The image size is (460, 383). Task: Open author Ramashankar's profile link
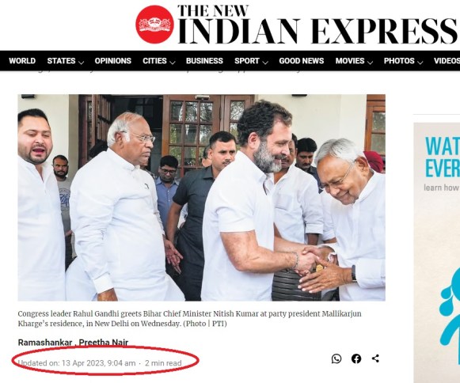coord(45,342)
